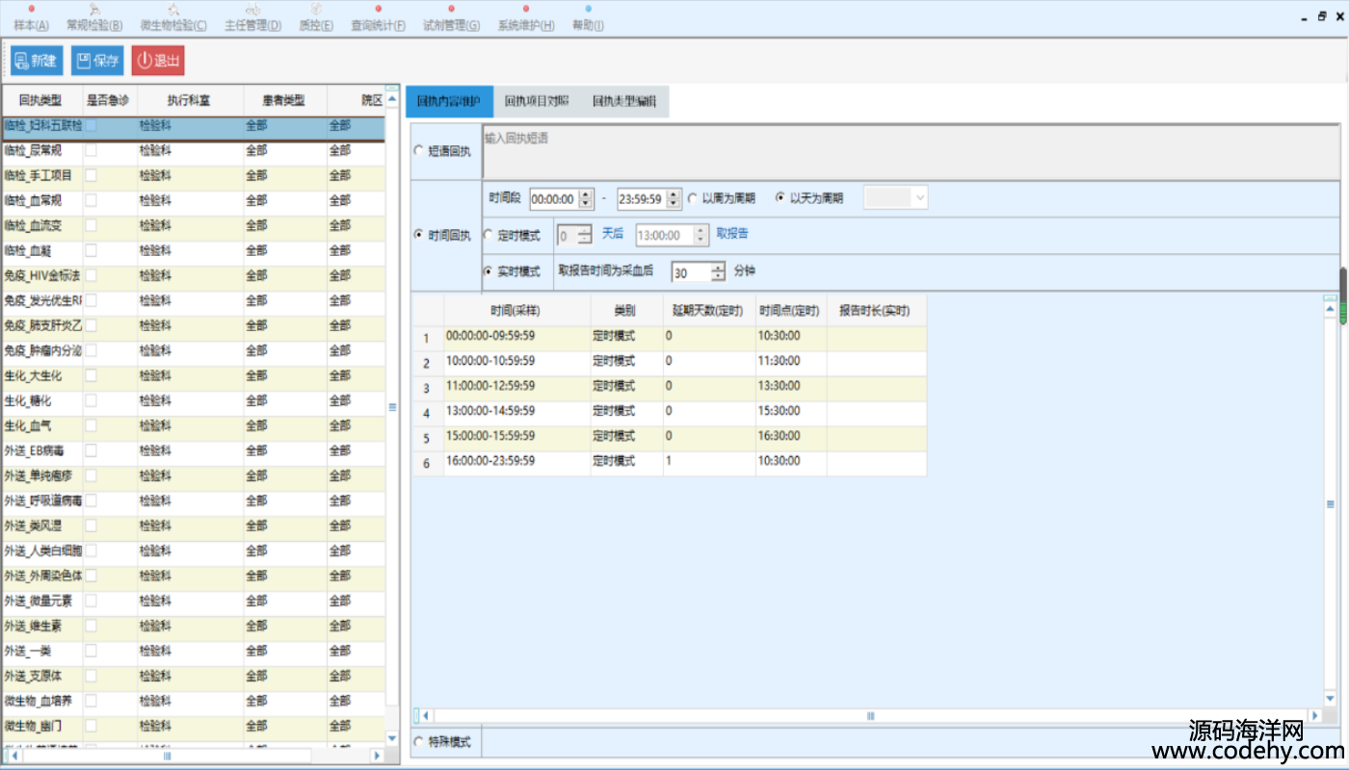Select the 临检_手工项目 row
The width and height of the screenshot is (1349, 770).
193,176
